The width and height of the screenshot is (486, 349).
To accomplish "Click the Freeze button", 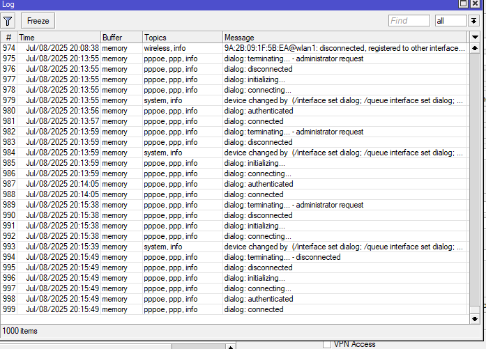I will click(x=38, y=21).
